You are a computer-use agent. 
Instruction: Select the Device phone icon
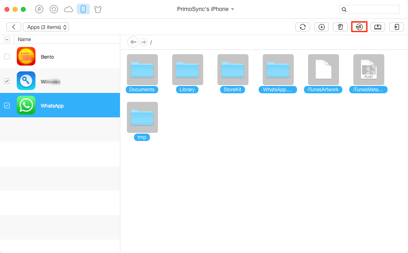pos(83,9)
